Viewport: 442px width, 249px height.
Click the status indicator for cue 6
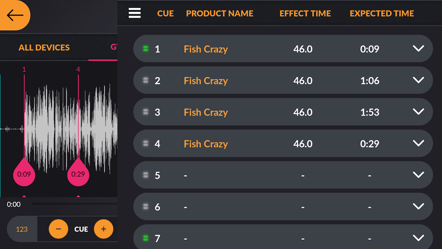[x=145, y=206]
